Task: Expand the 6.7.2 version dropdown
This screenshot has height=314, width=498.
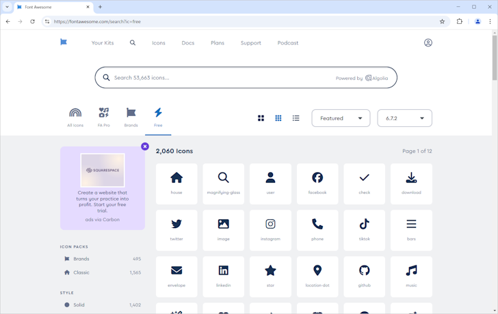Action: [x=404, y=118]
